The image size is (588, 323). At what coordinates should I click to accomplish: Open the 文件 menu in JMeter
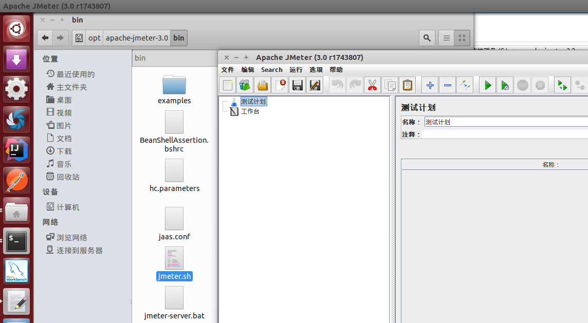(x=228, y=70)
